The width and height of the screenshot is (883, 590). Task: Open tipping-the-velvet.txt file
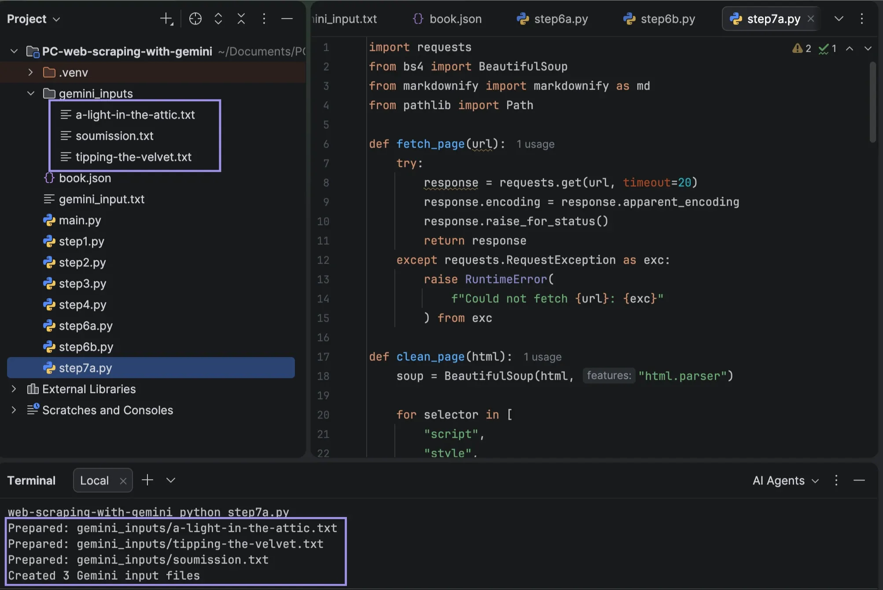tap(133, 157)
